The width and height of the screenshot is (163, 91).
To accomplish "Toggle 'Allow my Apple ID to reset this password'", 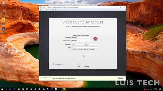I will (72, 50).
